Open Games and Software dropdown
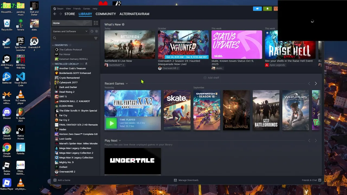 (70, 31)
